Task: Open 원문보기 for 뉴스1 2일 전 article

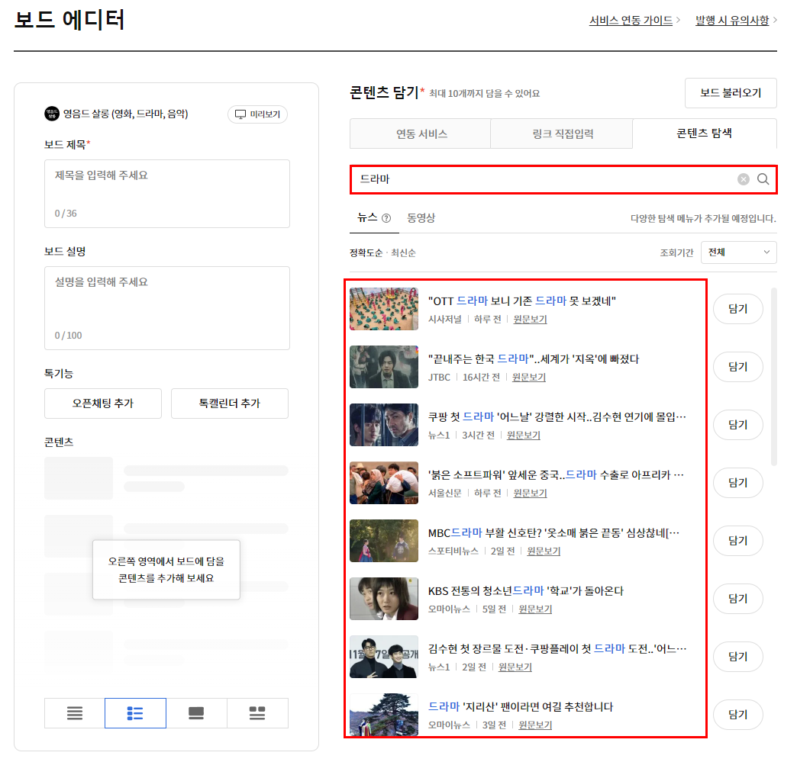Action: click(515, 667)
